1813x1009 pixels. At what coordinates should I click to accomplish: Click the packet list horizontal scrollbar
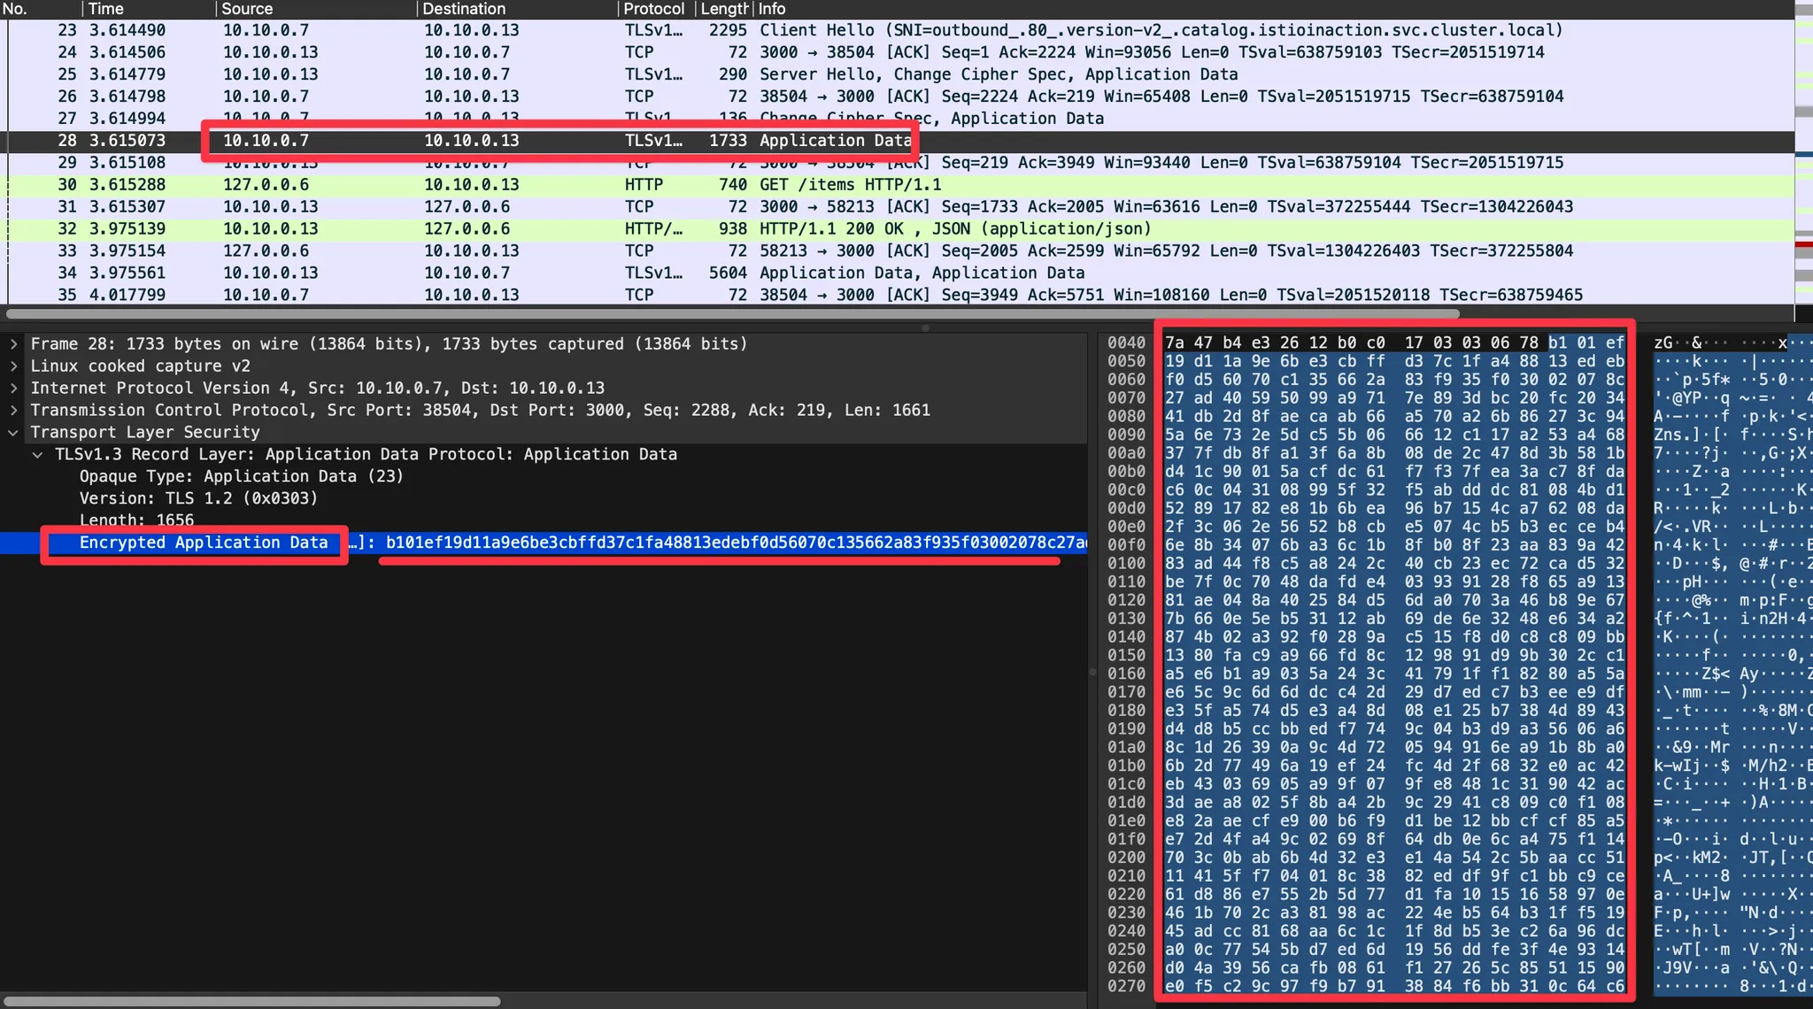tap(732, 313)
